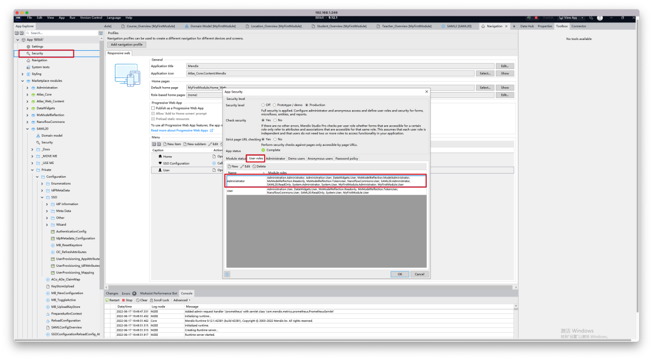Click the App Explorer locate-active-document icon

(x=101, y=33)
